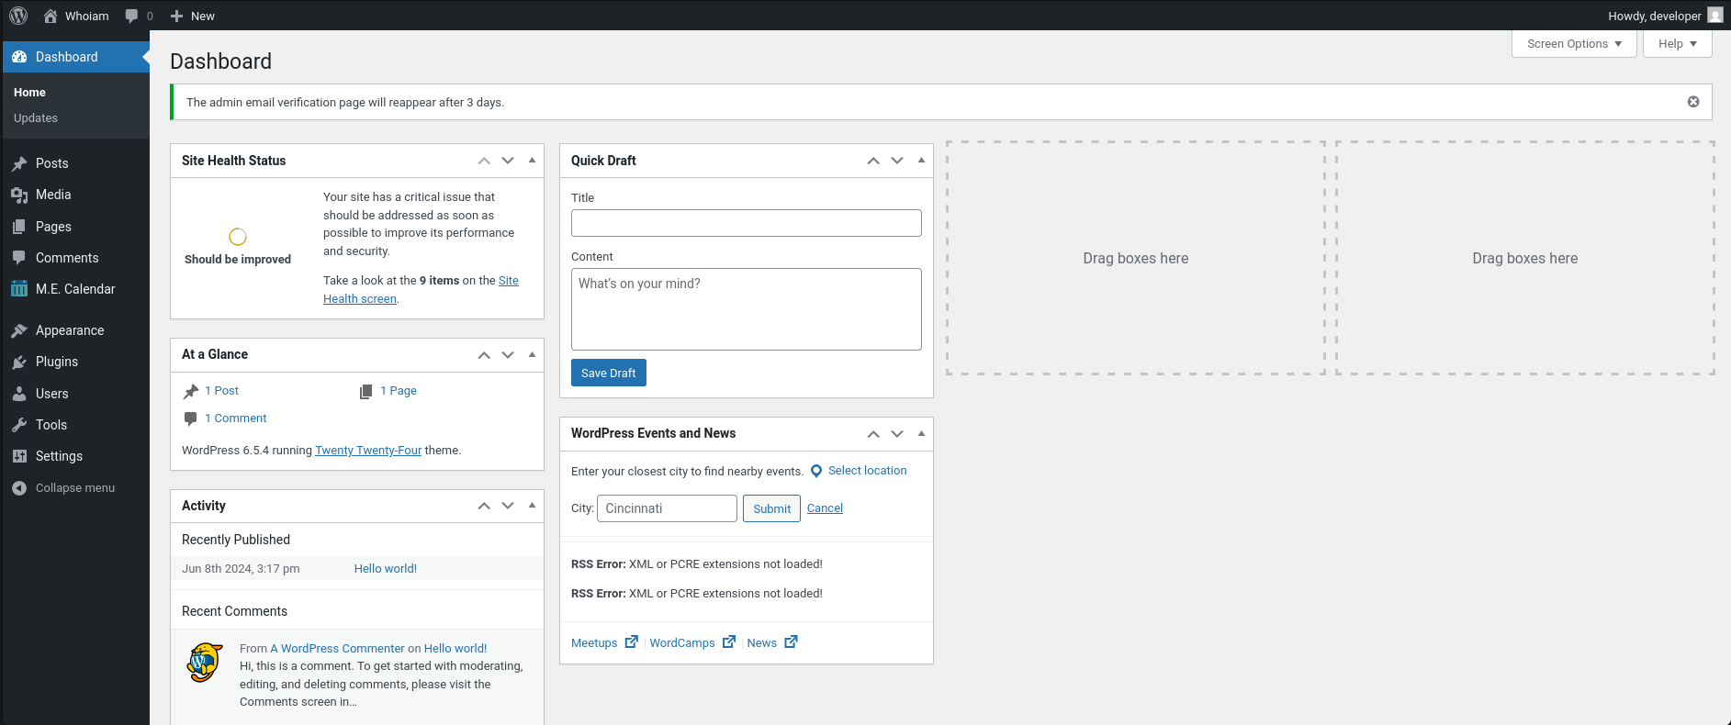The height and width of the screenshot is (725, 1731).
Task: Open the developer profile avatar
Action: pyautogui.click(x=1714, y=16)
